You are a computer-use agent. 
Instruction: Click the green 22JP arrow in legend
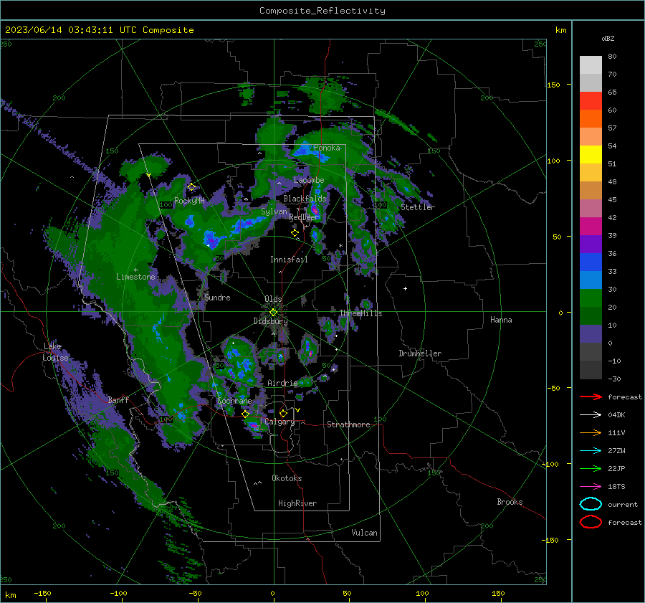(591, 468)
